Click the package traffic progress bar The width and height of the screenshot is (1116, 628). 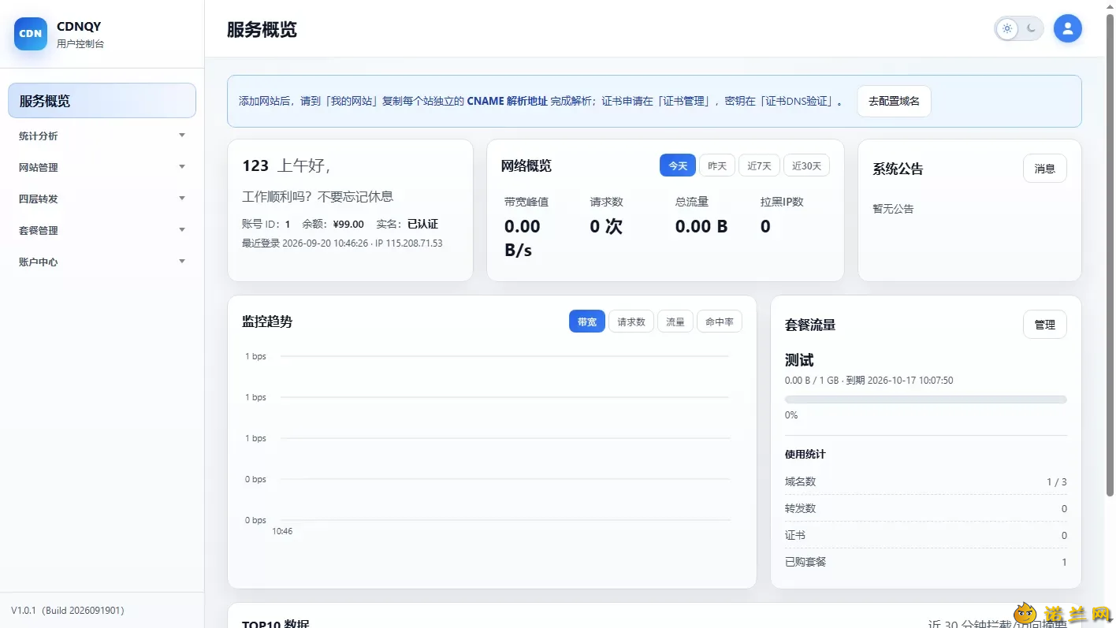click(926, 399)
